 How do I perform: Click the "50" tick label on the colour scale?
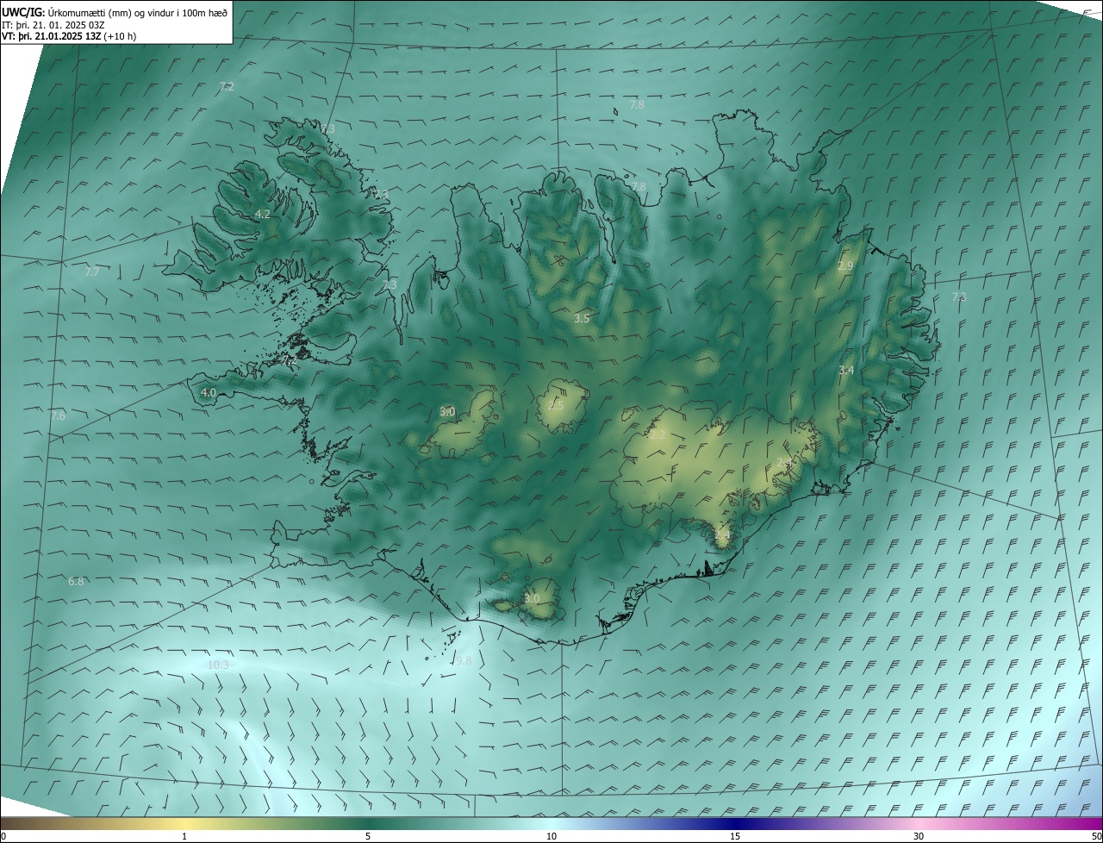click(x=1096, y=837)
